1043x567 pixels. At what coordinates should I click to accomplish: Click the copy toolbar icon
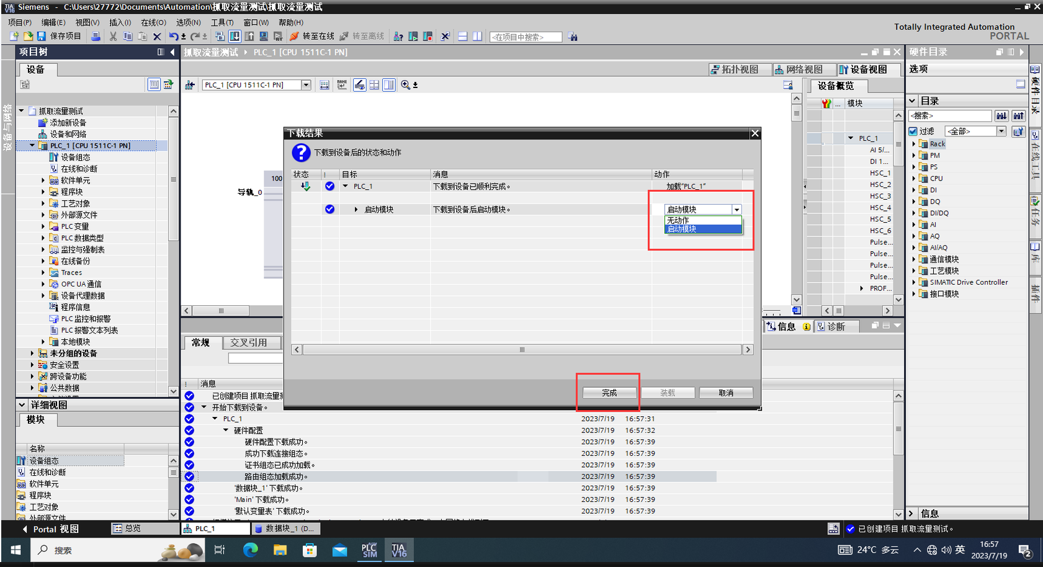click(x=128, y=37)
